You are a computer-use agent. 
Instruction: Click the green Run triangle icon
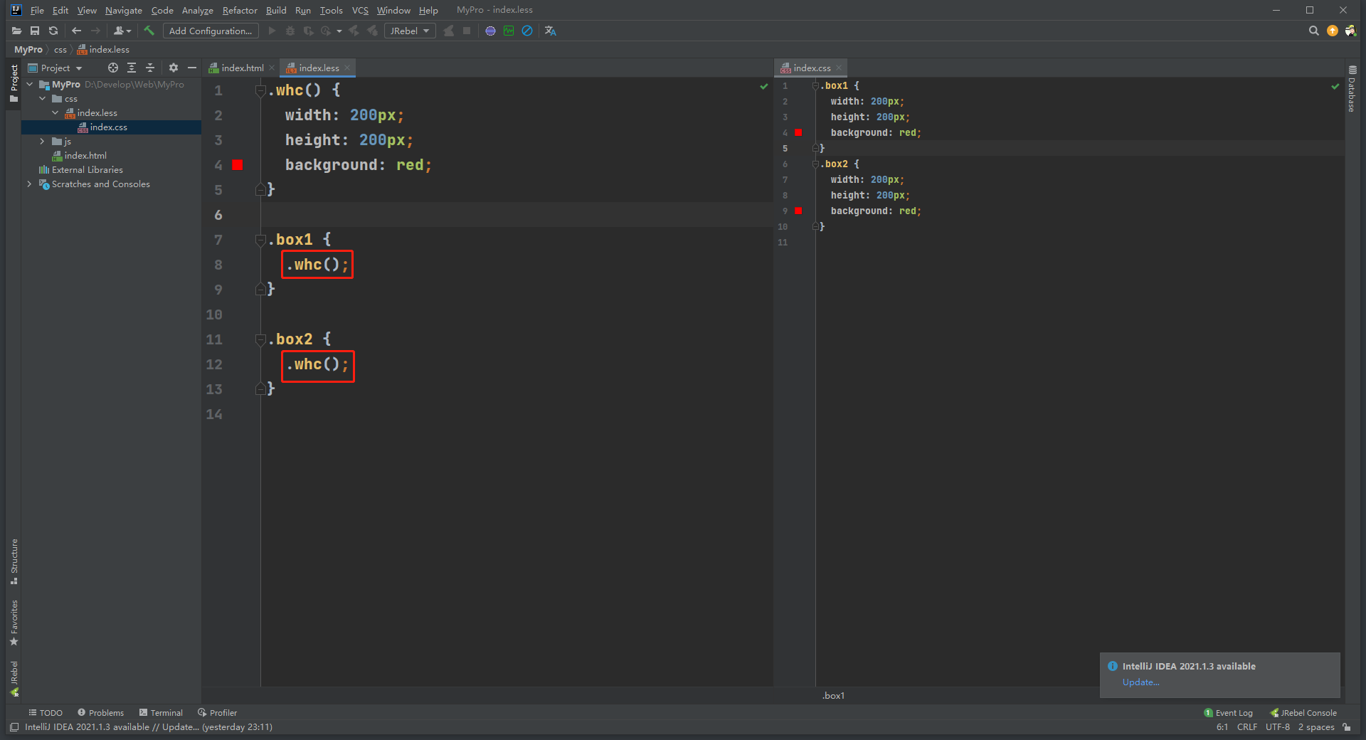pyautogui.click(x=272, y=31)
